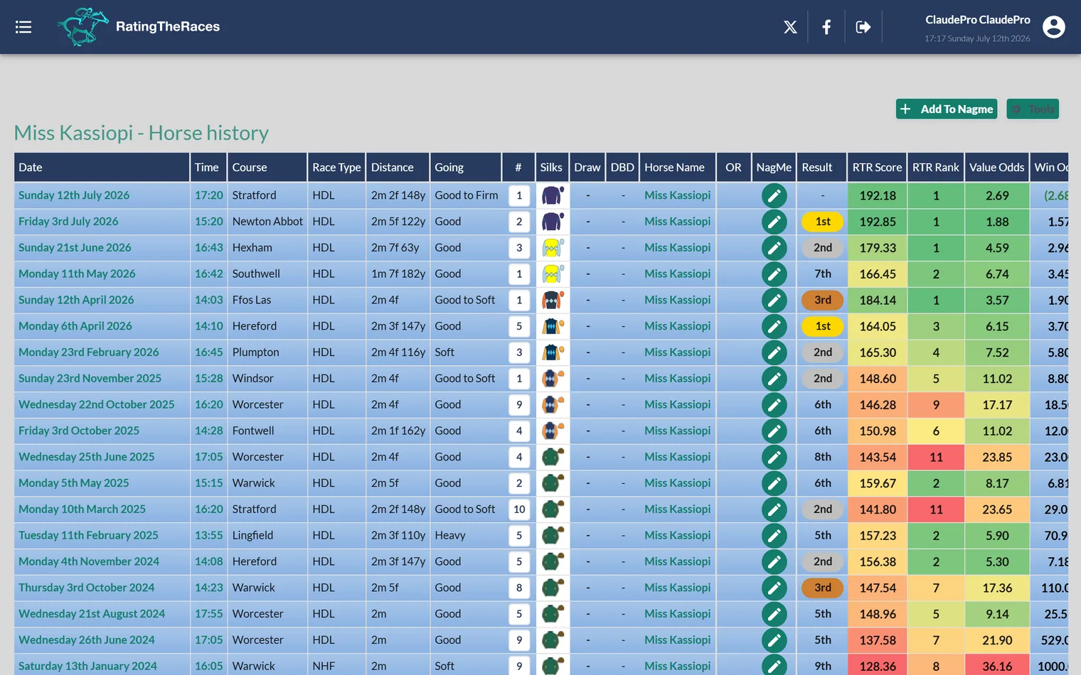The image size is (1081, 675).
Task: Open the Monday 11th May 2026 race link
Action: [77, 274]
